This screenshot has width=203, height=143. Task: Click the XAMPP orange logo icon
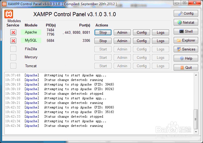tap(9, 14)
